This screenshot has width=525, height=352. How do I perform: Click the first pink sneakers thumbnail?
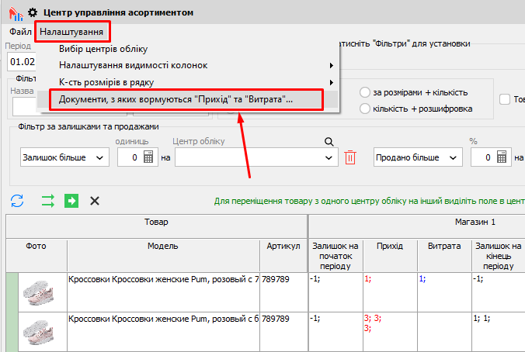tap(36, 291)
